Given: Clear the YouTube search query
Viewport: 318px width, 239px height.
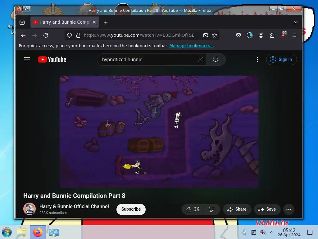Looking at the screenshot, I should (201, 59).
